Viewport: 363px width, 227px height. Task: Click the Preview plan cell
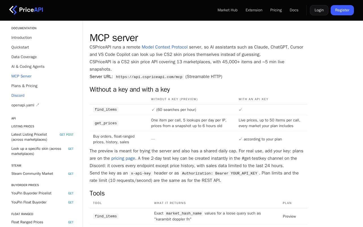[x=289, y=216]
